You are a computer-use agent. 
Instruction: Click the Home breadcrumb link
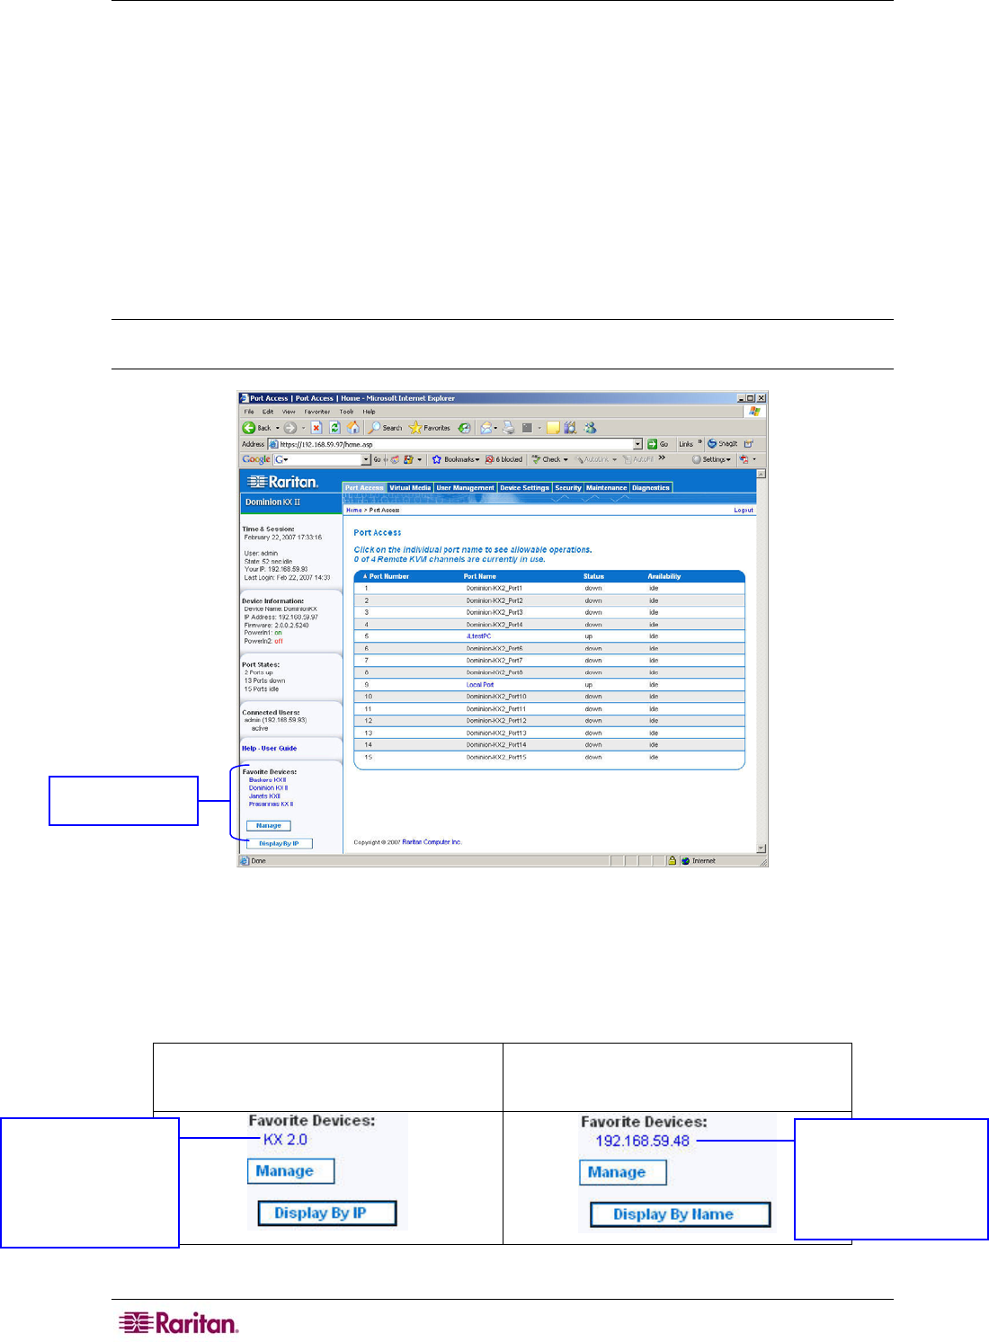pyautogui.click(x=354, y=510)
